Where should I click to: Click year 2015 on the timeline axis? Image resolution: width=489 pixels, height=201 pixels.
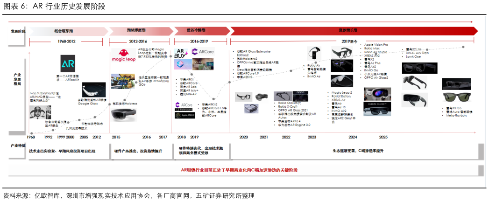coord(116,137)
